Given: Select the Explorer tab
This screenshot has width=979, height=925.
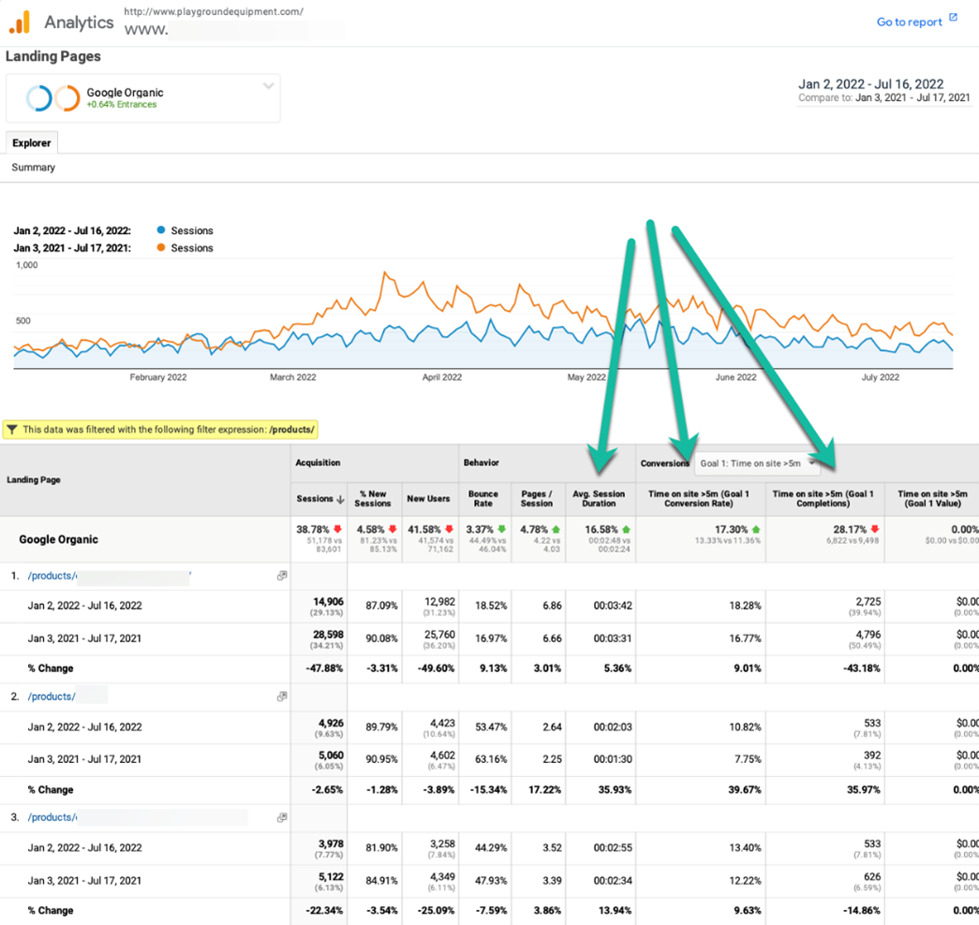Looking at the screenshot, I should point(32,143).
